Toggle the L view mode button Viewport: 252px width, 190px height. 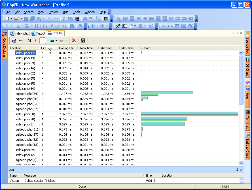[43, 41]
